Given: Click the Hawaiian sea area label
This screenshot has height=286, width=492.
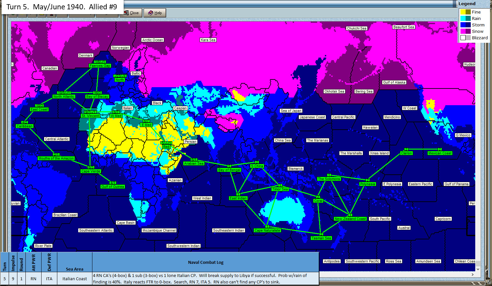Looking at the screenshot, I should click(x=371, y=127).
